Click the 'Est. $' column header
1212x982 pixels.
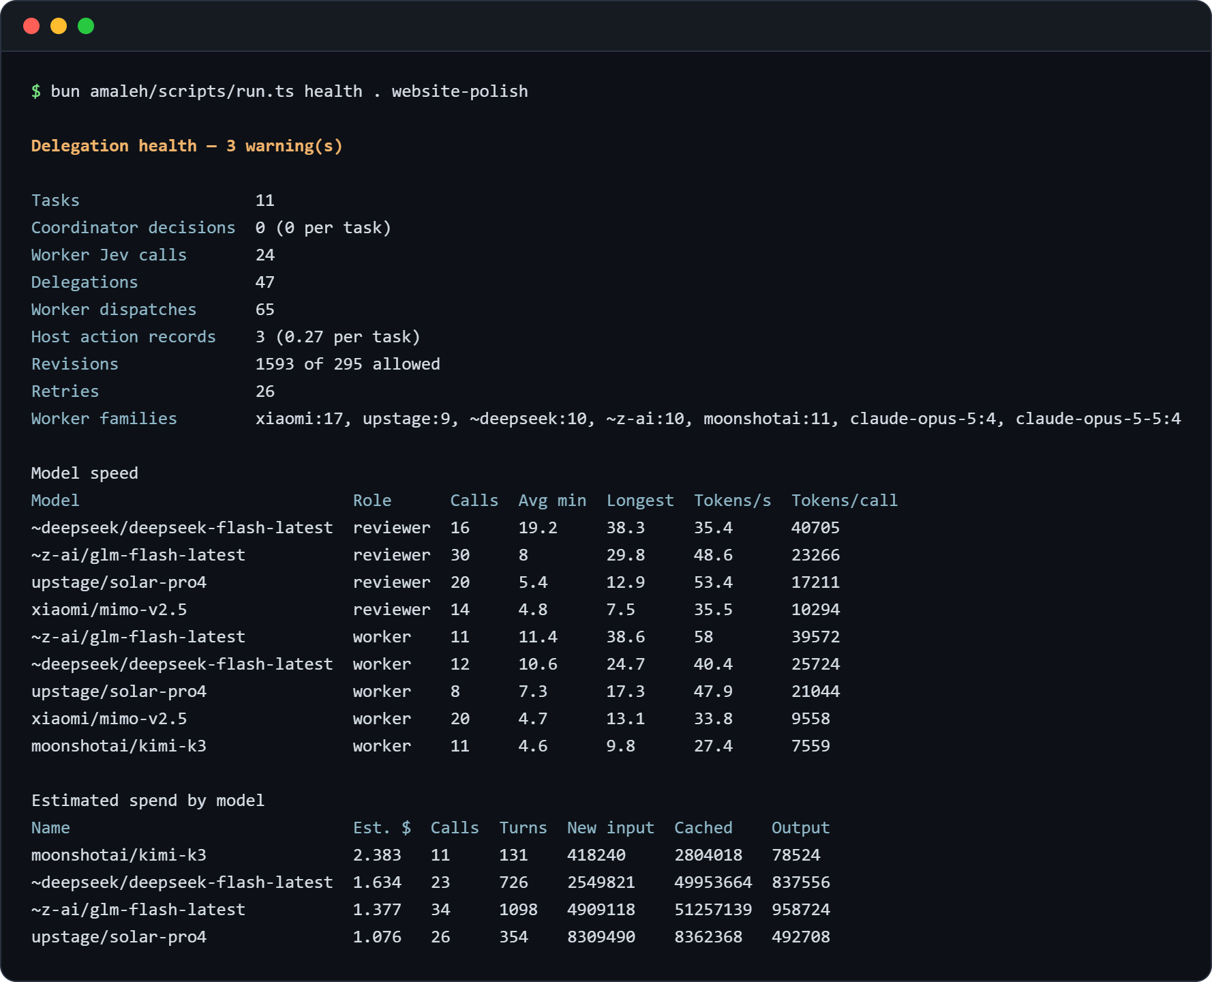(382, 828)
